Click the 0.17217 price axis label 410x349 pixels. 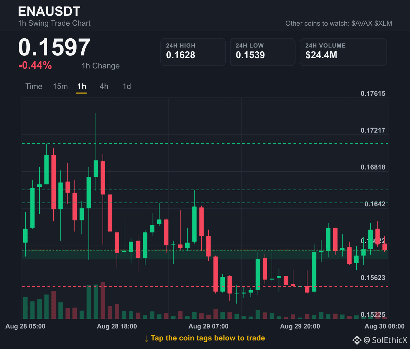pos(373,130)
